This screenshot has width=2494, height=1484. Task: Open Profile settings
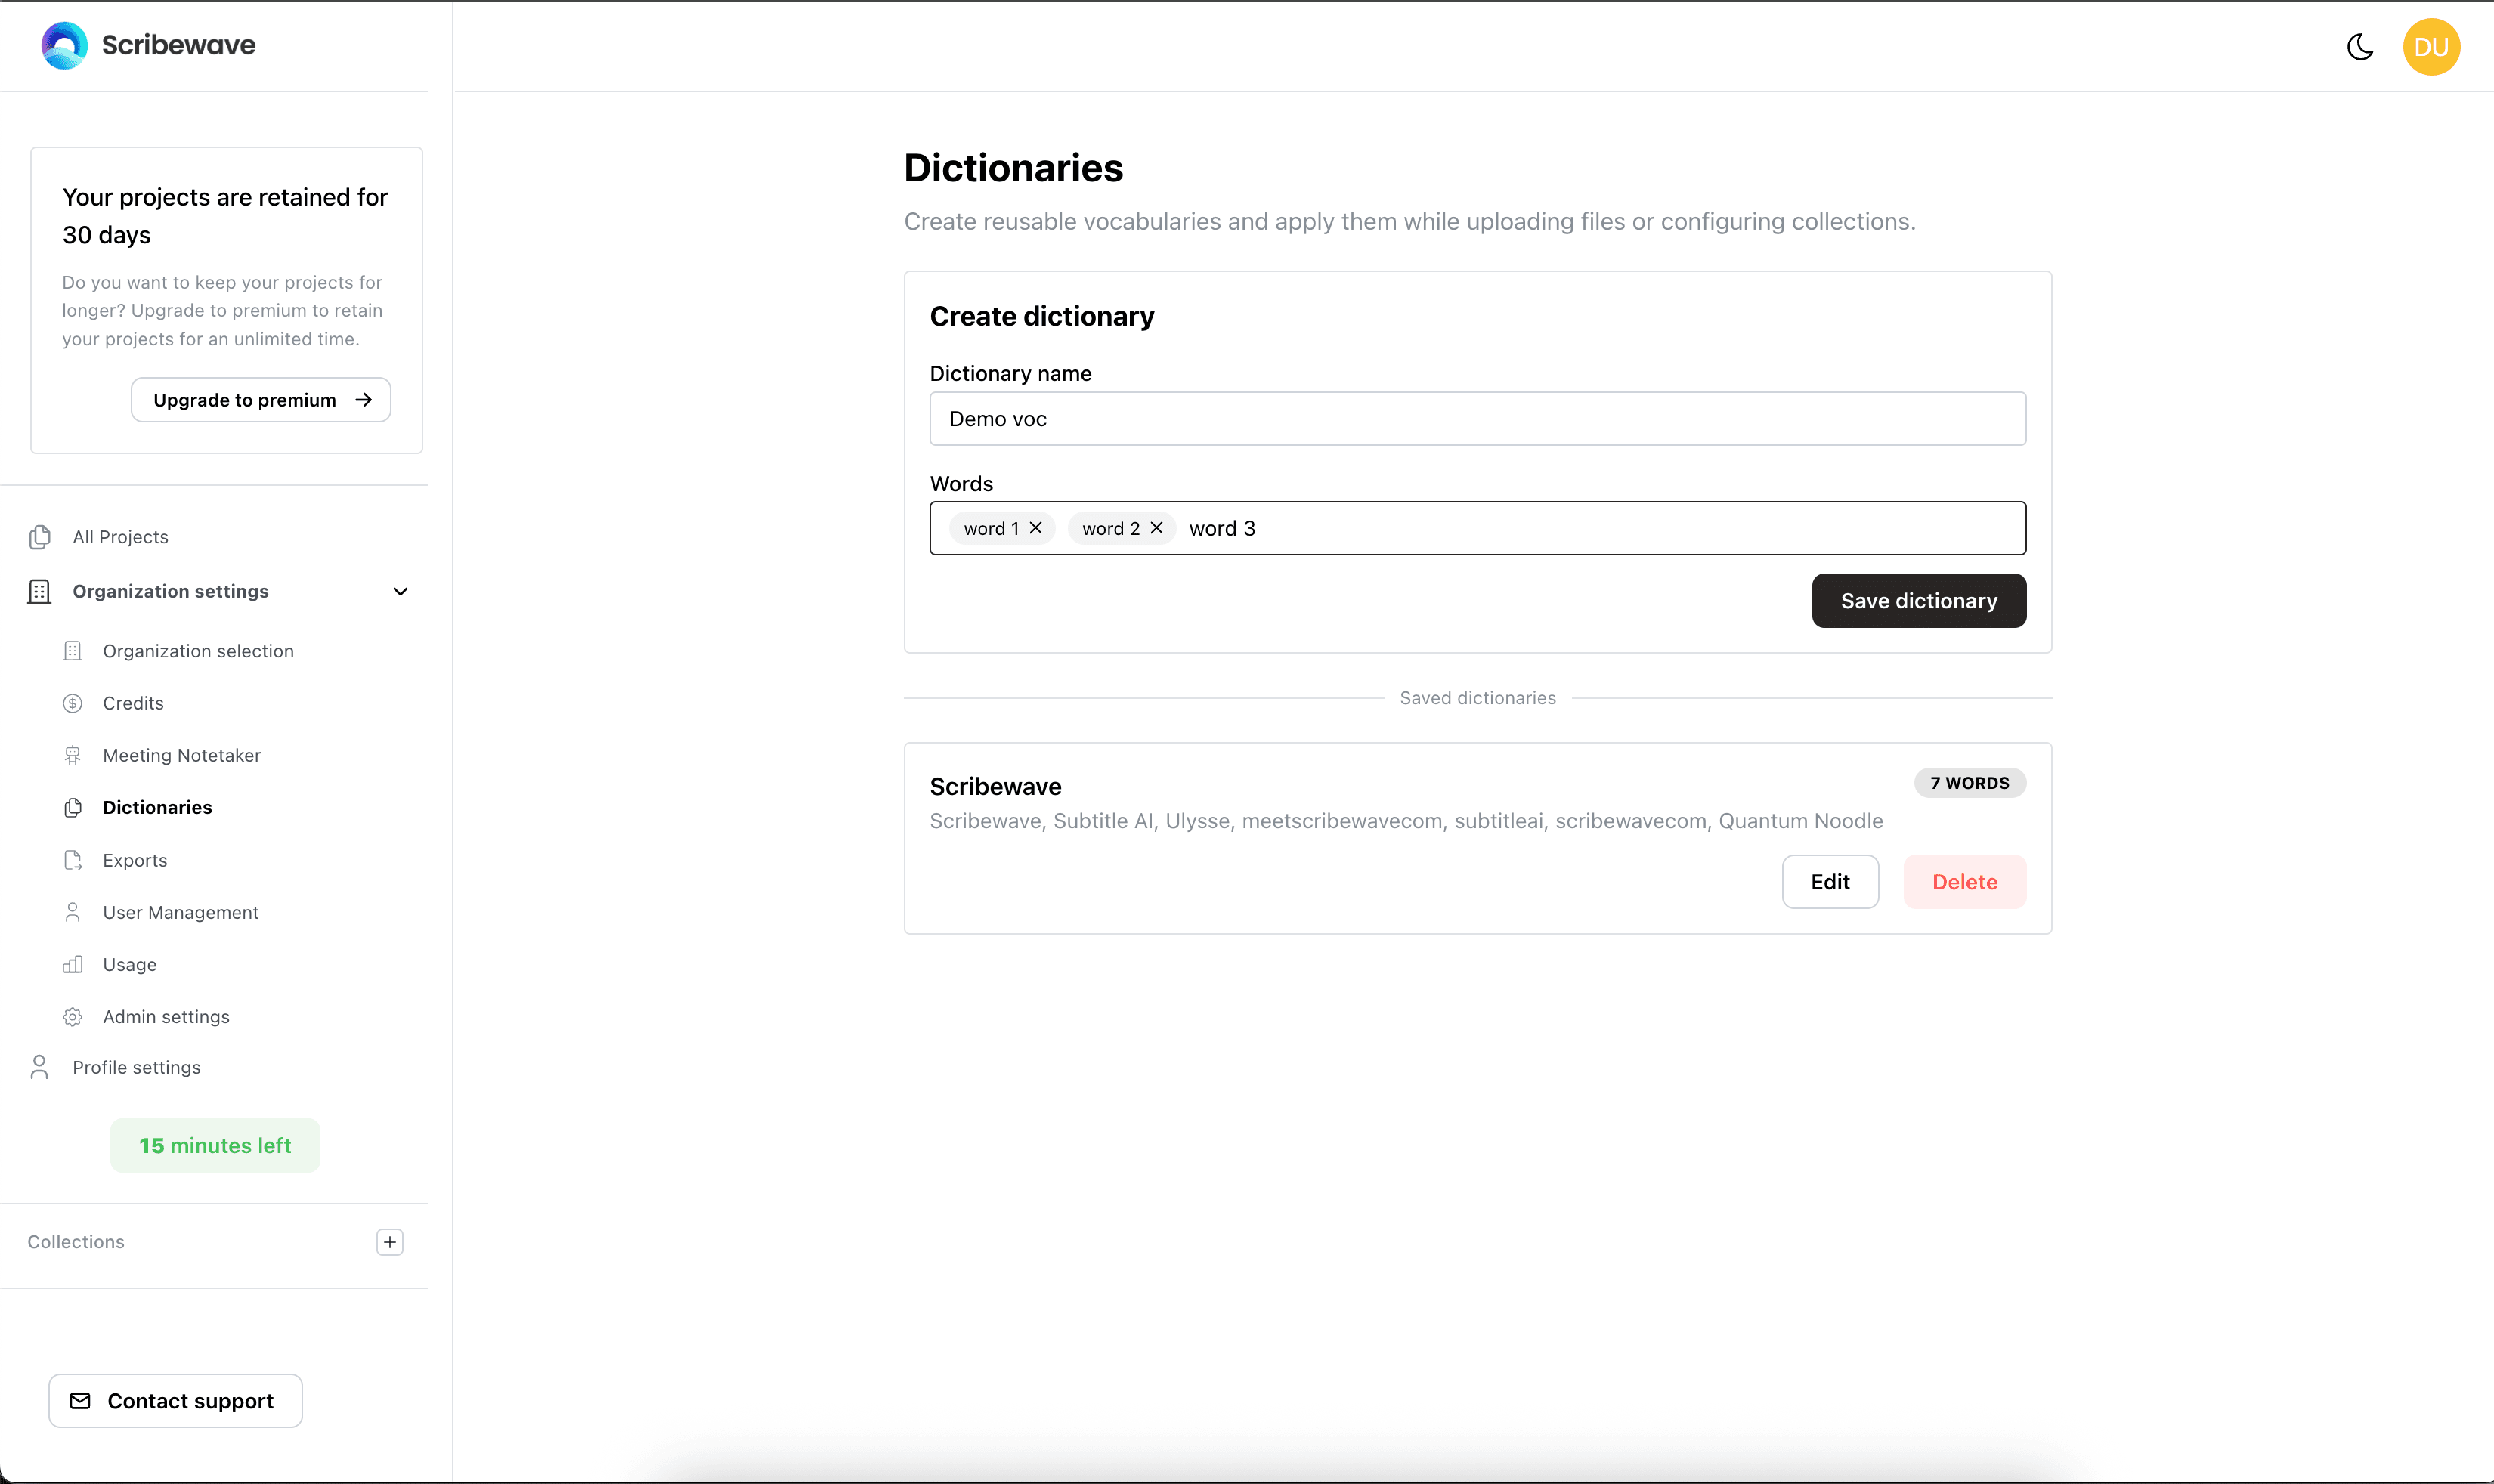[136, 1067]
